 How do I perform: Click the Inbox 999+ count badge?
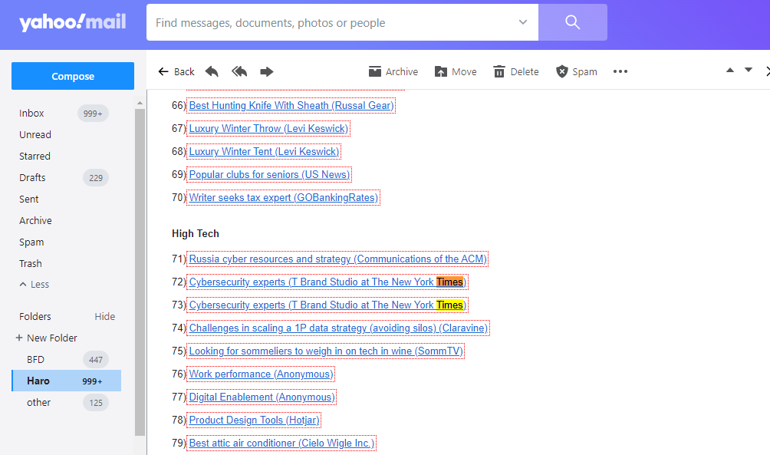pos(93,114)
